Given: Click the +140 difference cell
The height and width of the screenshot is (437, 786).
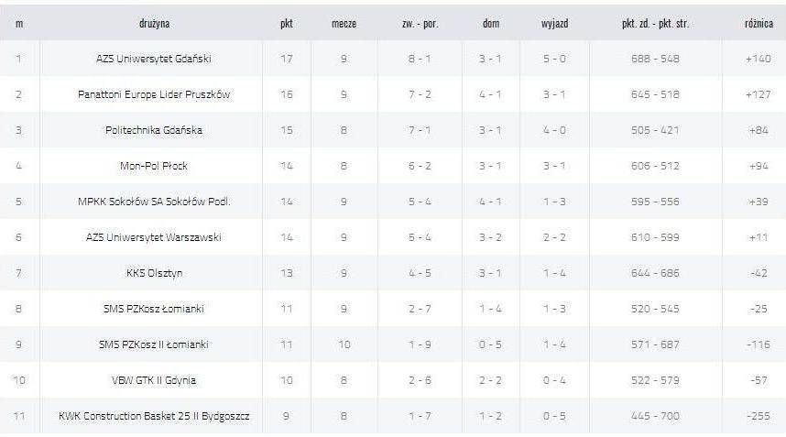Looking at the screenshot, I should (x=759, y=59).
